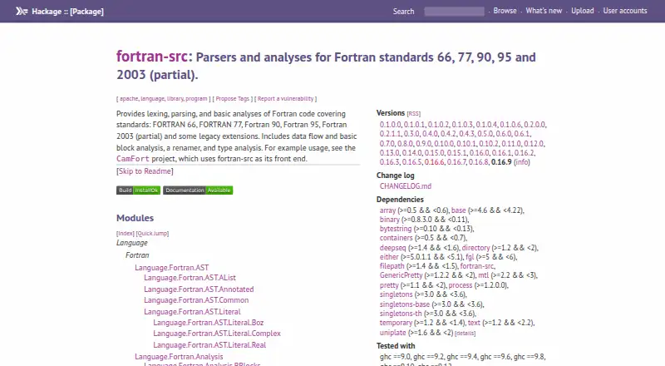Select version 0.12.0
Viewport: 665px width, 366px height.
coord(534,144)
